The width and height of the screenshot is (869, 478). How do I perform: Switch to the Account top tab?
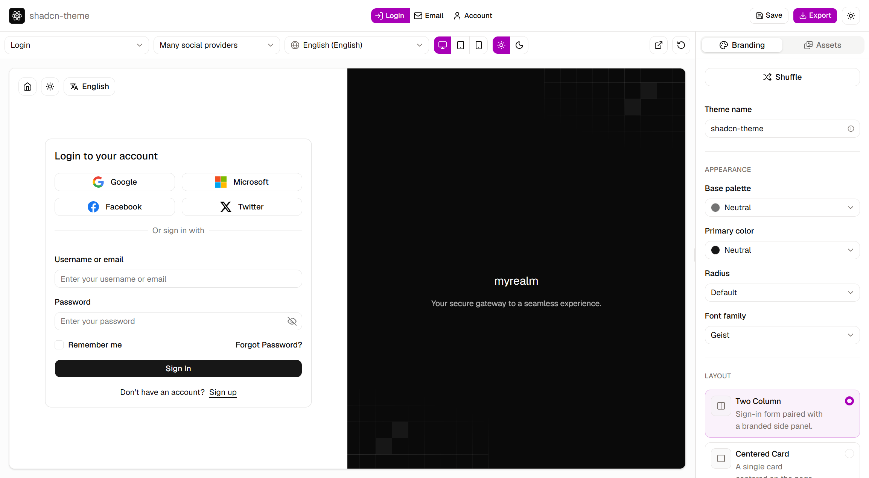pyautogui.click(x=473, y=16)
